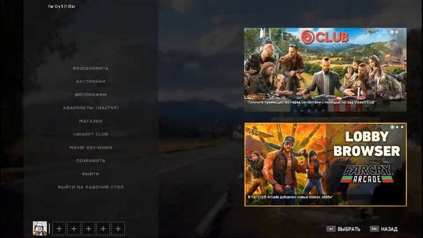
Task: Click the Far Cry 5 title text
Action: coord(61,6)
